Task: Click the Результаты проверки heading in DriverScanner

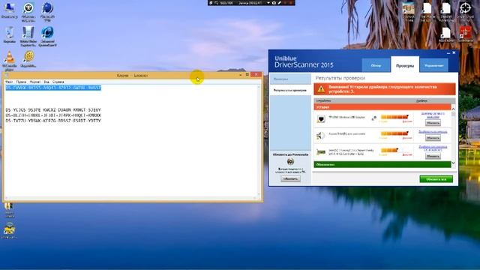Action: pyautogui.click(x=340, y=78)
